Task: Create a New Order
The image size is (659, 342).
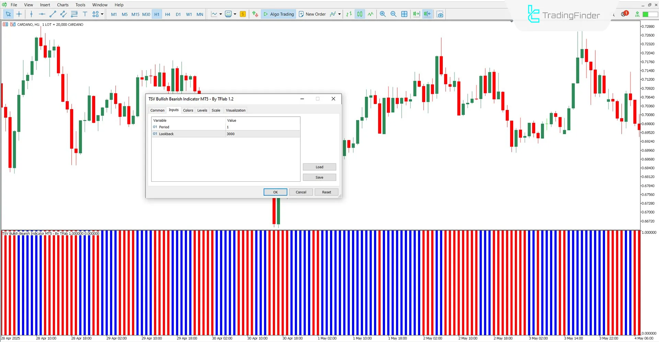Action: [312, 14]
